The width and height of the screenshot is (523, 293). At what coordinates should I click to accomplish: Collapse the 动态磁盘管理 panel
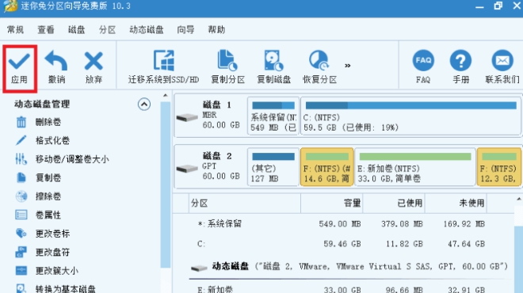144,105
